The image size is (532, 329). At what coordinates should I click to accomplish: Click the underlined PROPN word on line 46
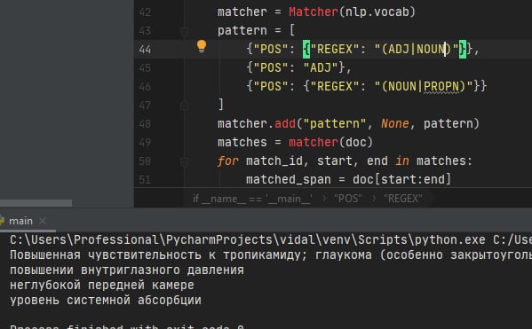point(441,86)
